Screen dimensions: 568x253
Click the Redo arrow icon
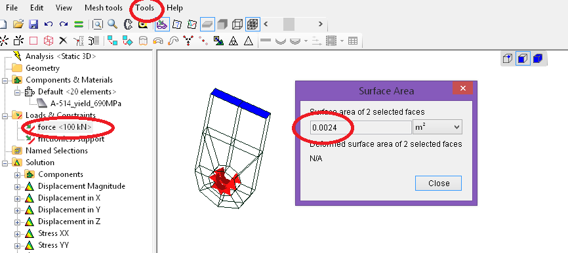pos(64,24)
